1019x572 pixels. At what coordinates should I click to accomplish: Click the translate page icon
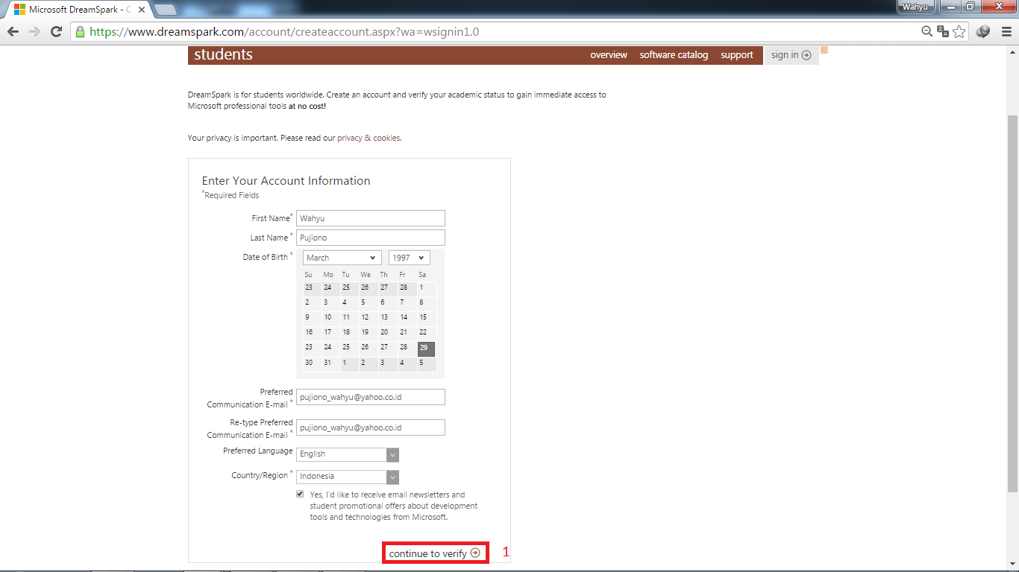tap(943, 31)
